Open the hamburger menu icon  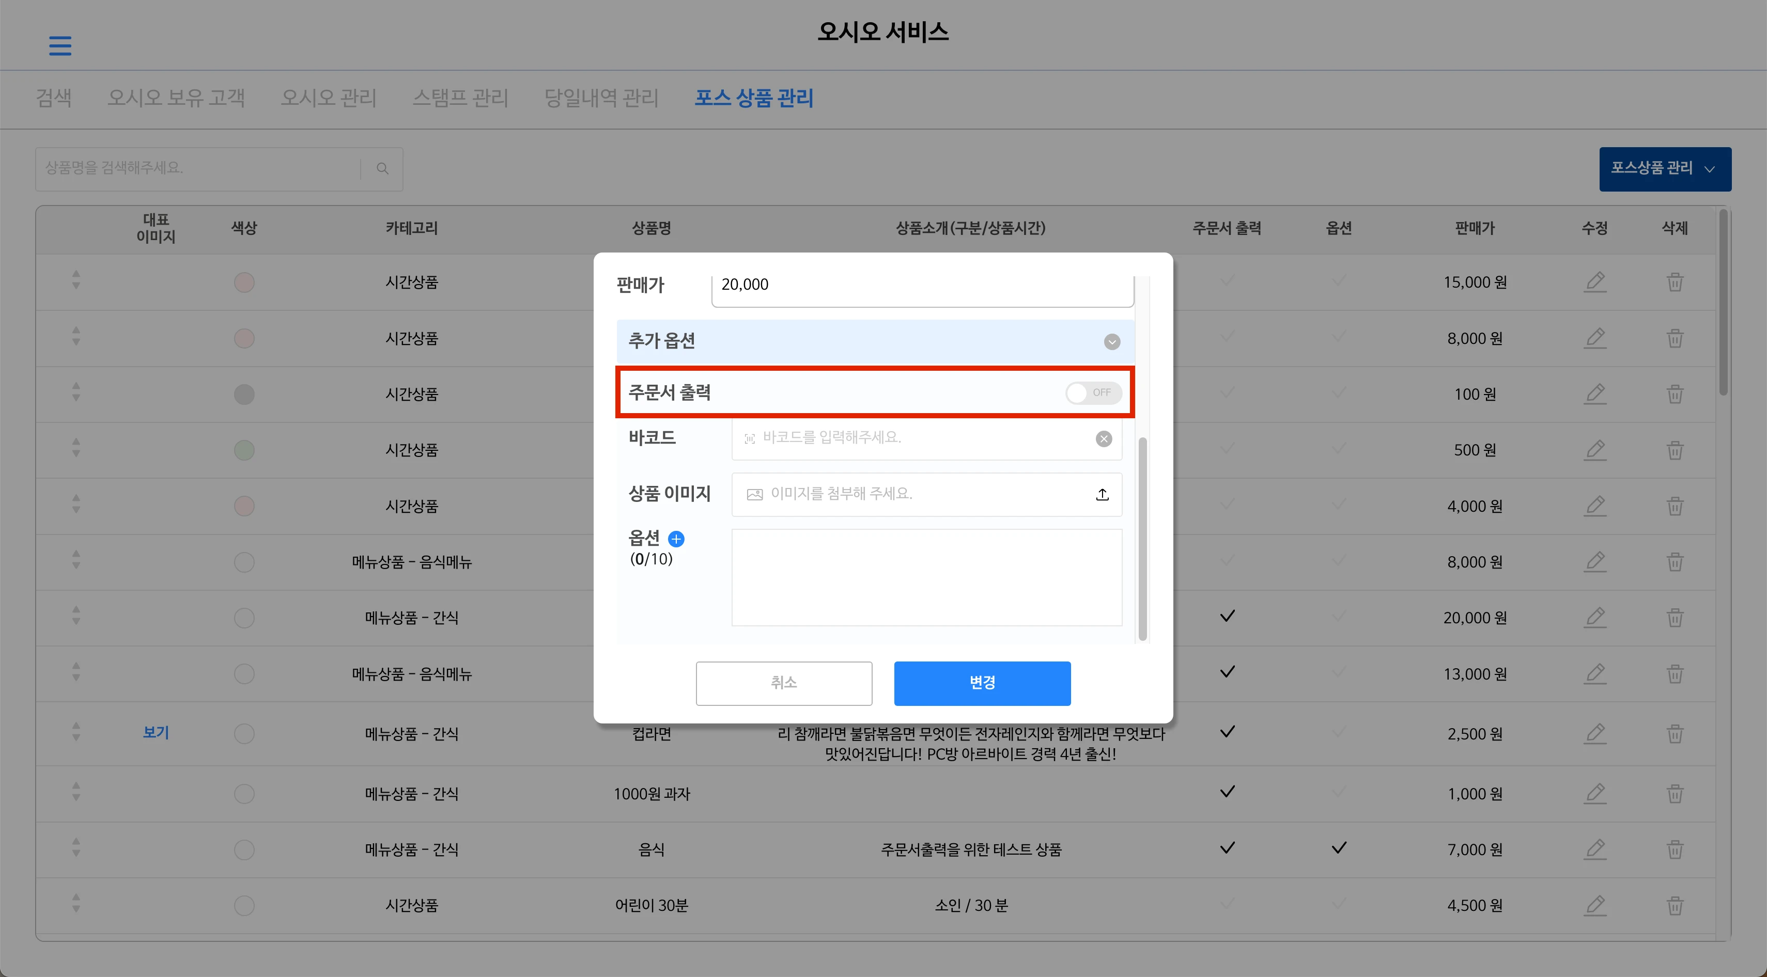[x=60, y=46]
